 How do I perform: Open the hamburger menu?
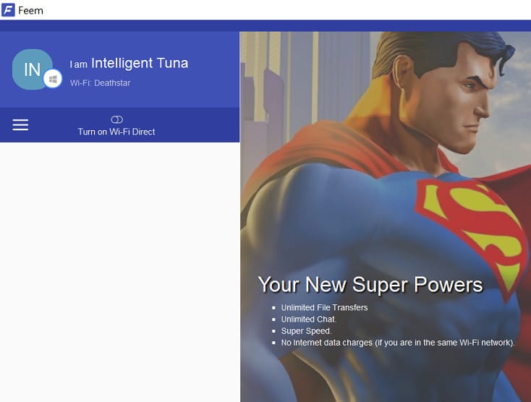[x=20, y=124]
